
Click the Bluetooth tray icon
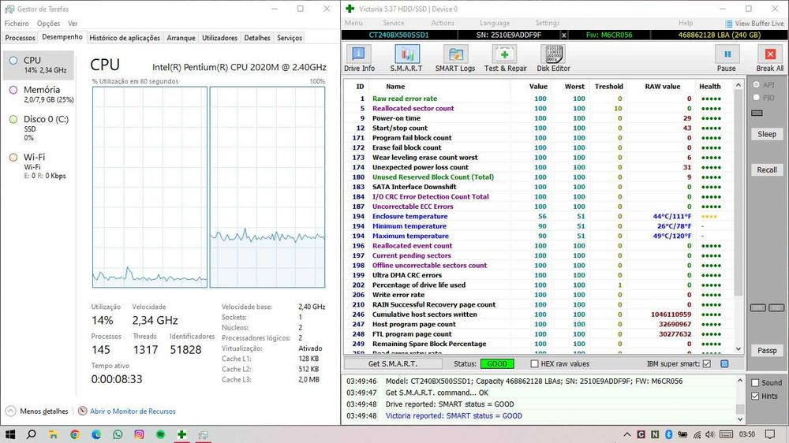pos(669,434)
